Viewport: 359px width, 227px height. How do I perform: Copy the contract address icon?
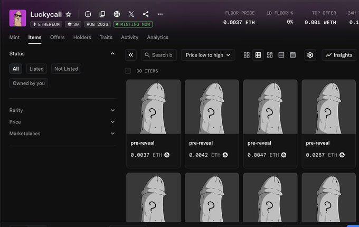point(102,14)
